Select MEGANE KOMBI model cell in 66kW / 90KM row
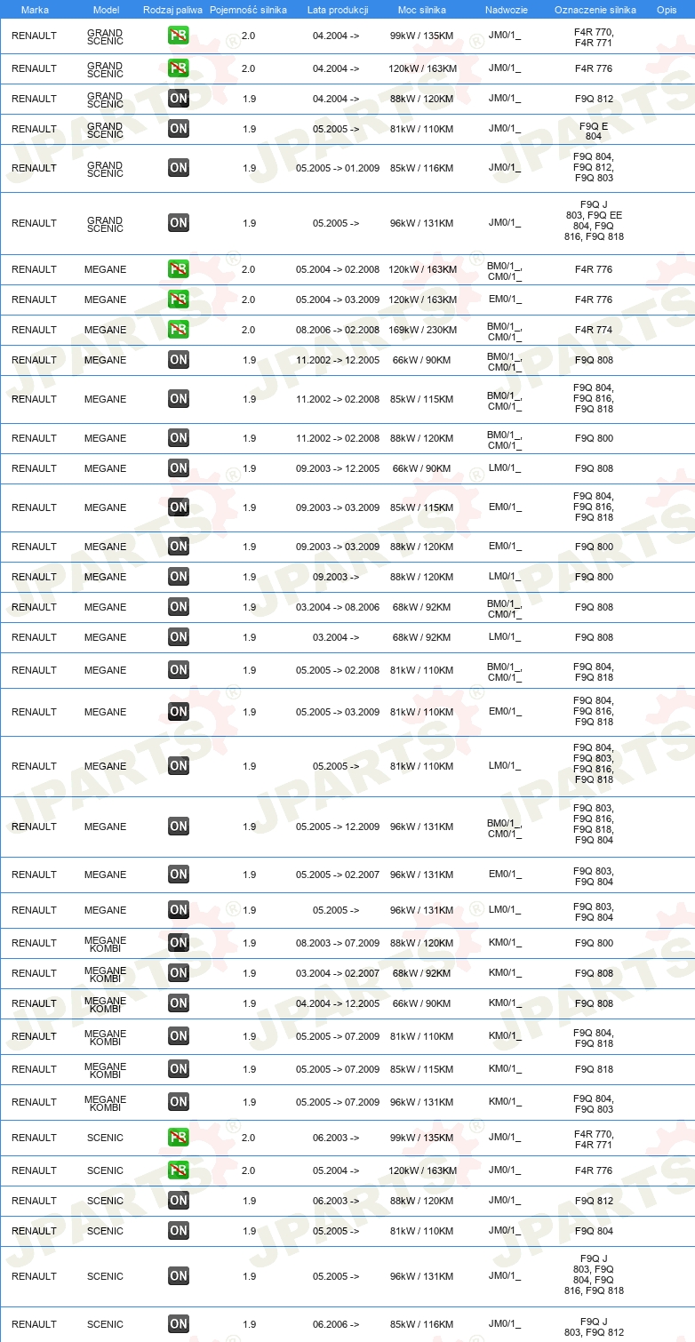Image resolution: width=695 pixels, height=1342 pixels. [106, 1004]
